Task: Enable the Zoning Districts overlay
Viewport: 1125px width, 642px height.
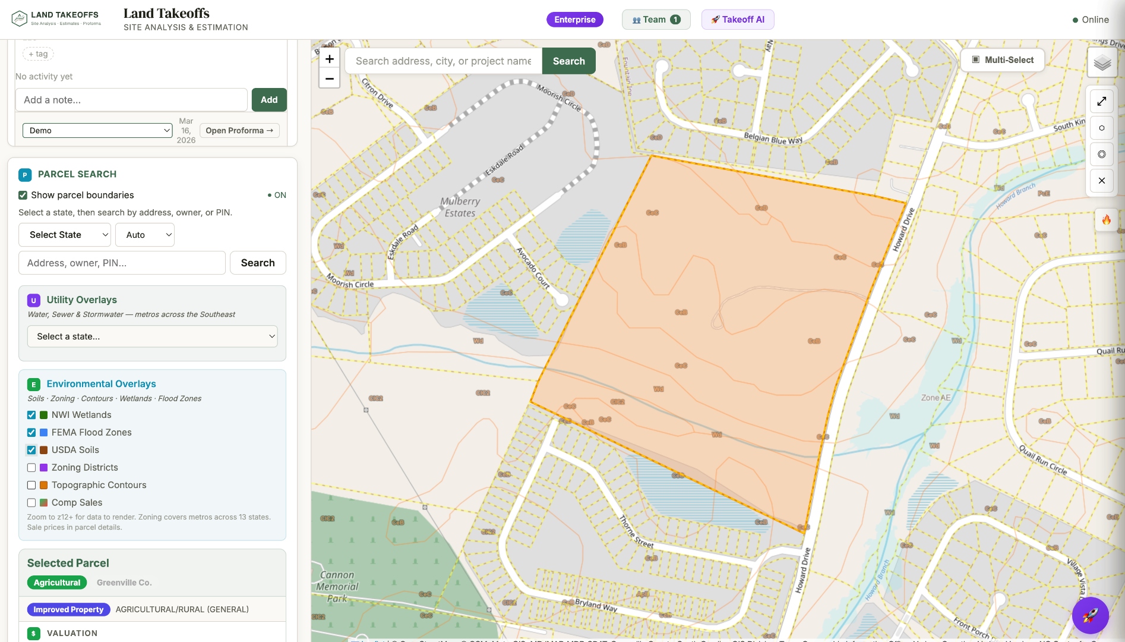Action: [31, 468]
